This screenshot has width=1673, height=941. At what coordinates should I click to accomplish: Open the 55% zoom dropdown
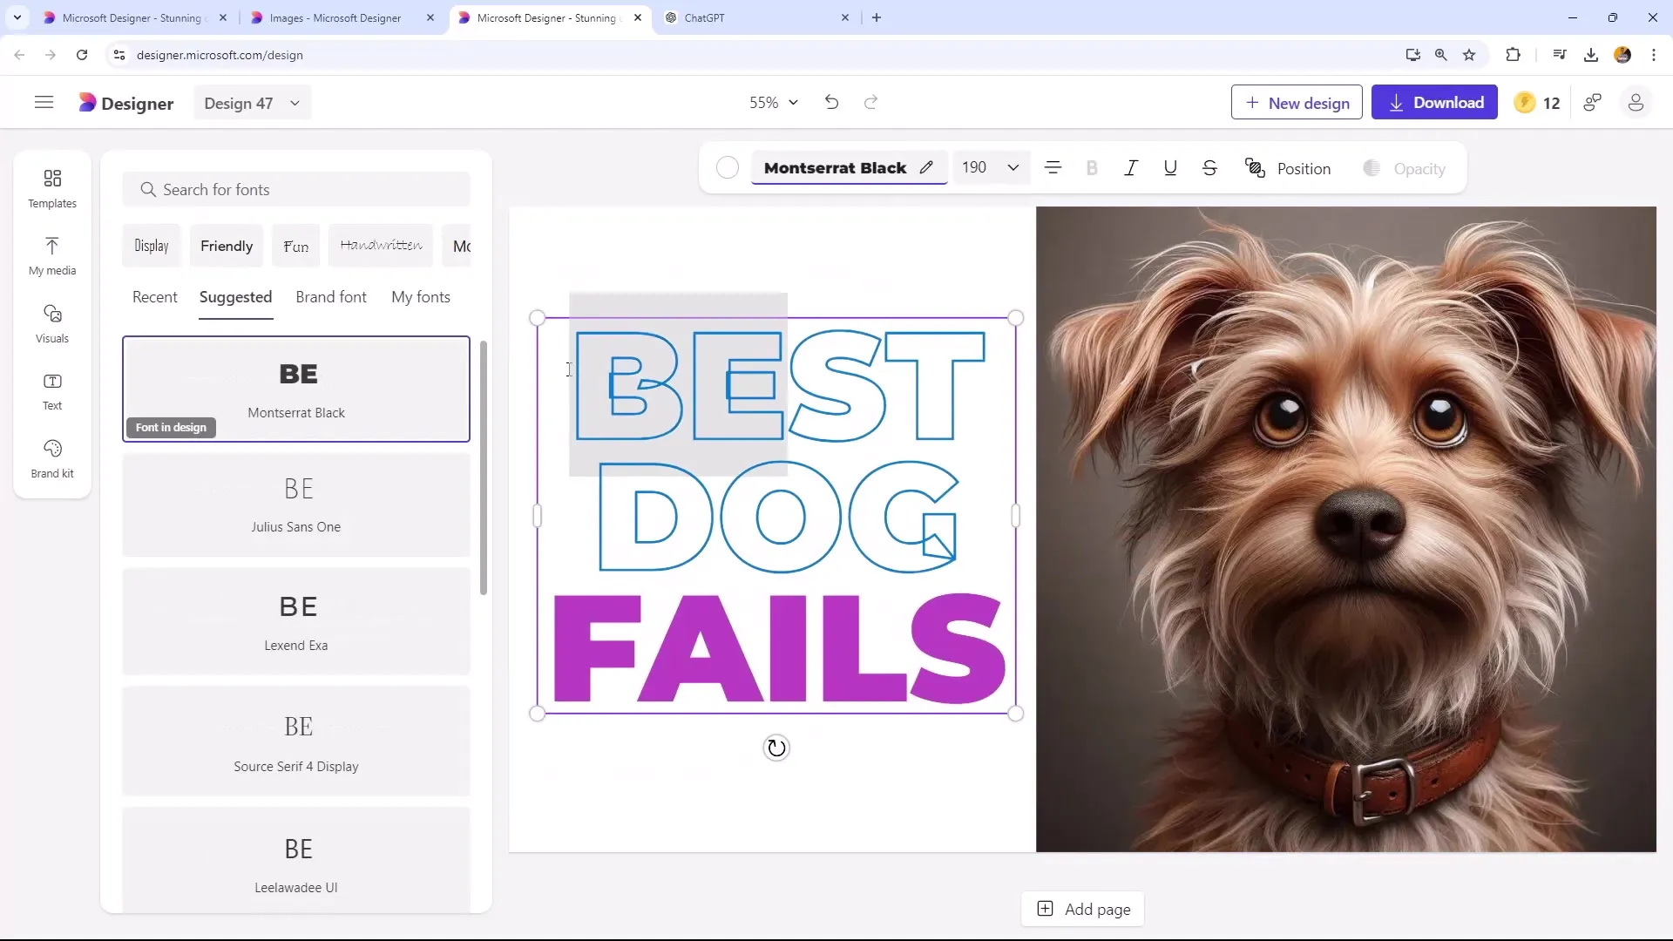click(774, 103)
